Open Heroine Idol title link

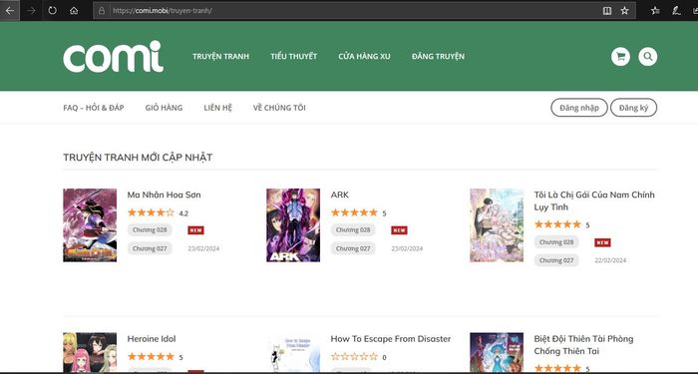click(152, 339)
